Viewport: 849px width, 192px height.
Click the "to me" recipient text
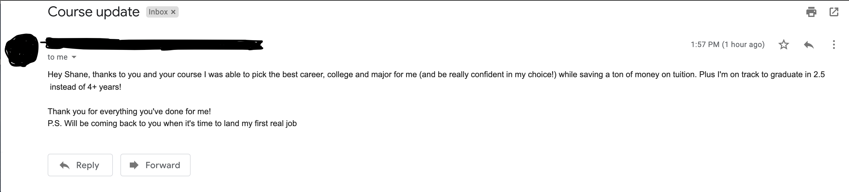click(57, 57)
